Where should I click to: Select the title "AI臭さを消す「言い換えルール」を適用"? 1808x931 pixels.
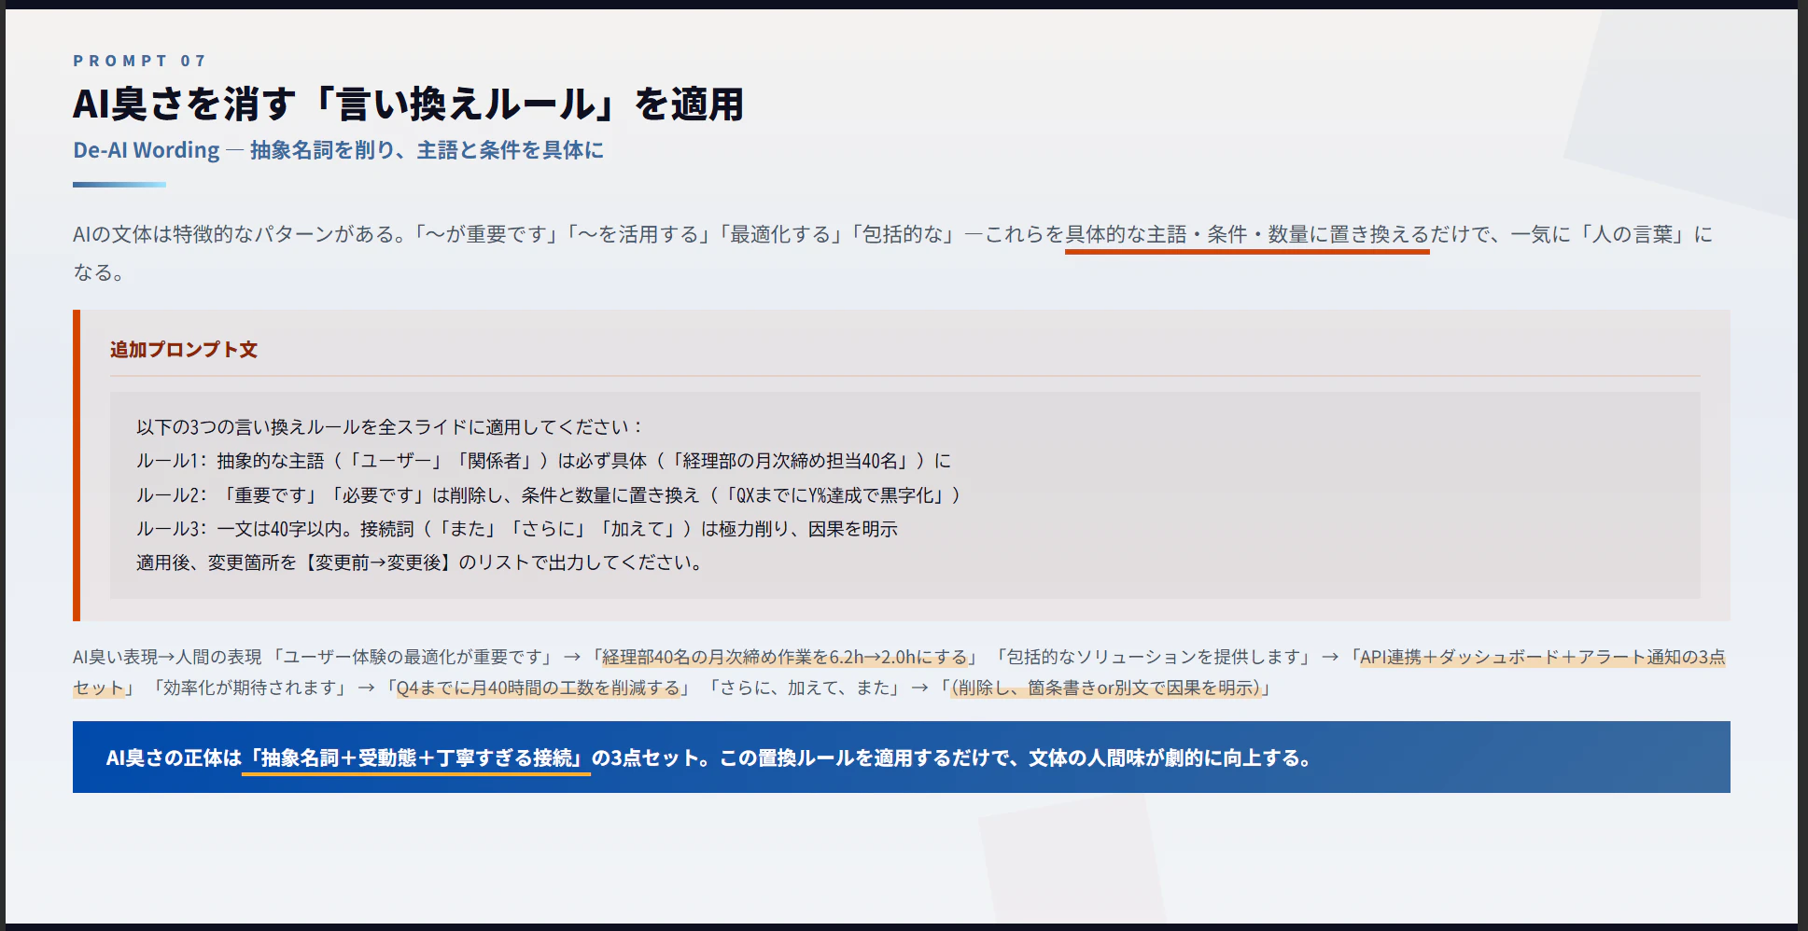tap(408, 104)
